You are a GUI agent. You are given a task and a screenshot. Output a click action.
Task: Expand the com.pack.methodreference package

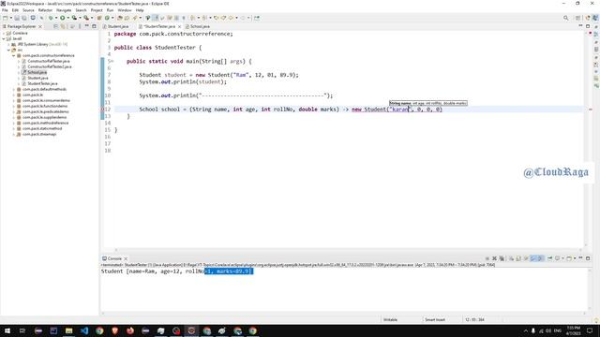point(14,123)
